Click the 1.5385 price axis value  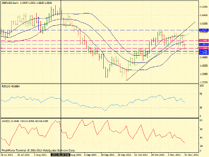pyautogui.click(x=204, y=74)
